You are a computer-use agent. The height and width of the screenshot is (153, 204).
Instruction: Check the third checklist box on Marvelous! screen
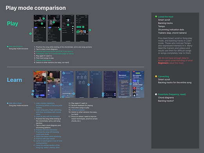coord(120,89)
